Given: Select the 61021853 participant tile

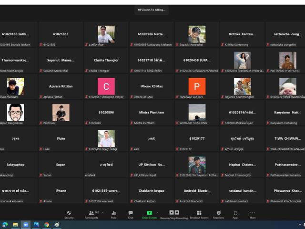Looking at the screenshot, I should coord(61,34).
